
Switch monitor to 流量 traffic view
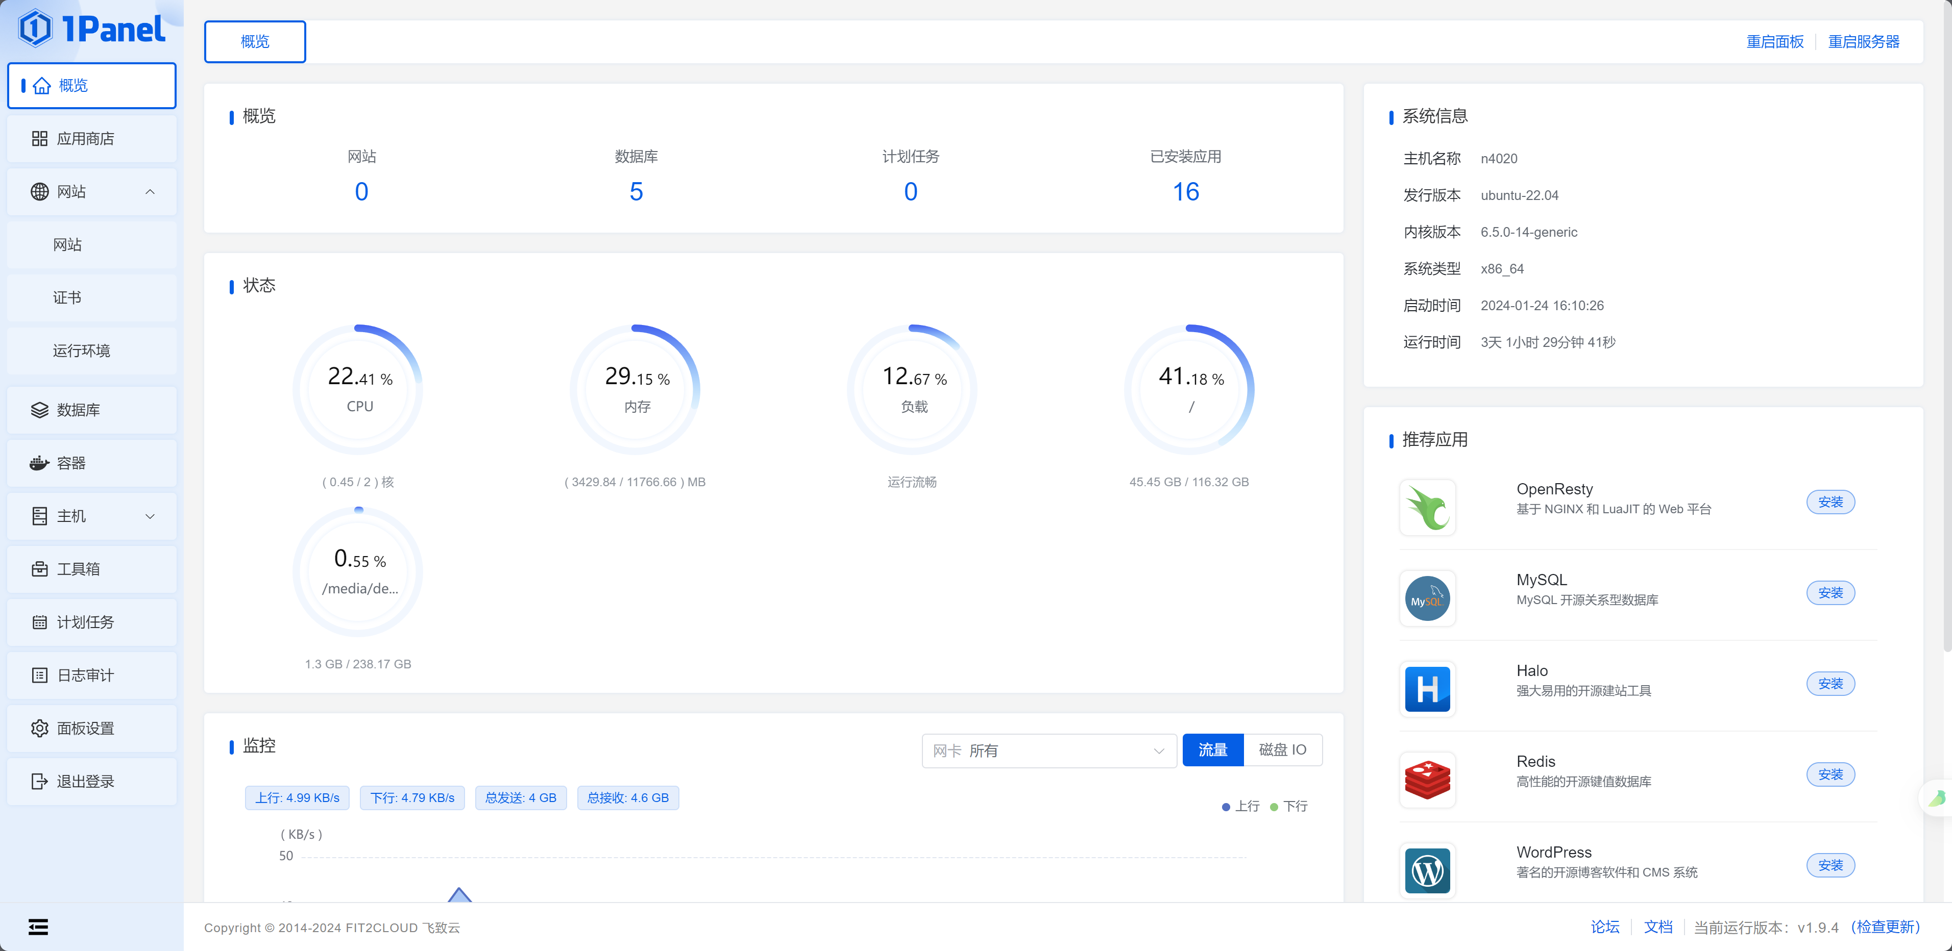tap(1212, 749)
